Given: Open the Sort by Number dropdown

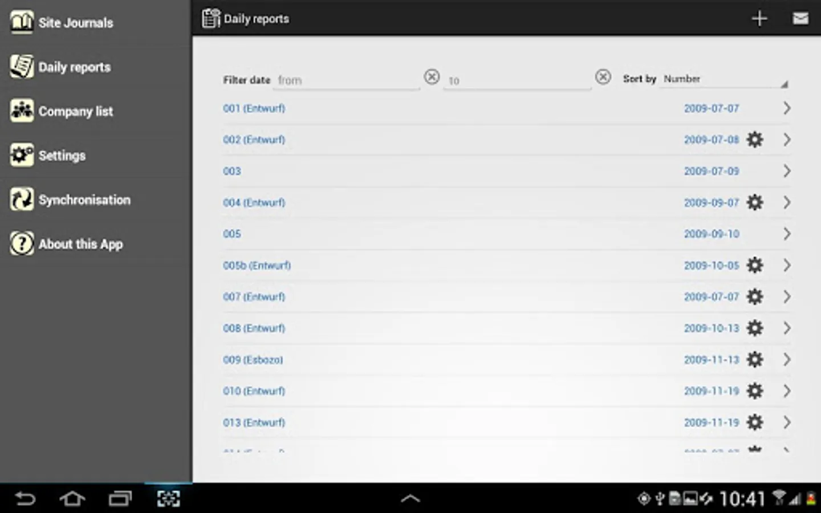Looking at the screenshot, I should pos(724,79).
